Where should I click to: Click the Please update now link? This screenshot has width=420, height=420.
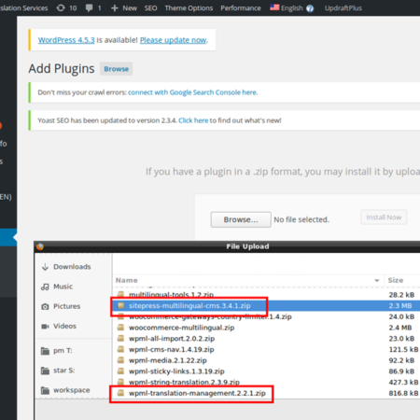pyautogui.click(x=173, y=40)
